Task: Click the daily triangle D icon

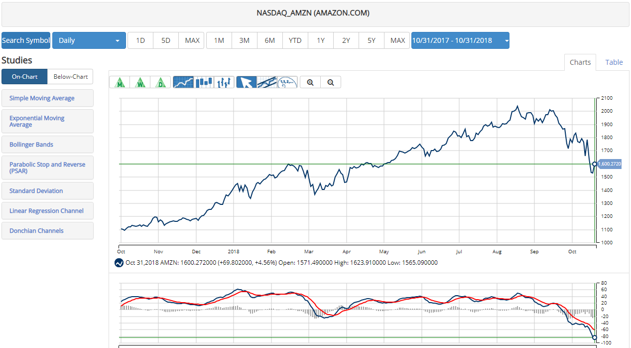Action: pos(160,82)
